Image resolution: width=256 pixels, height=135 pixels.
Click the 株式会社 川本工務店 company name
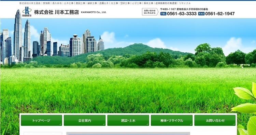point(56,12)
